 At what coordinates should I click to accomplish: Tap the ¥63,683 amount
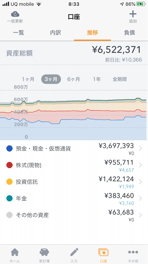[x=121, y=212]
